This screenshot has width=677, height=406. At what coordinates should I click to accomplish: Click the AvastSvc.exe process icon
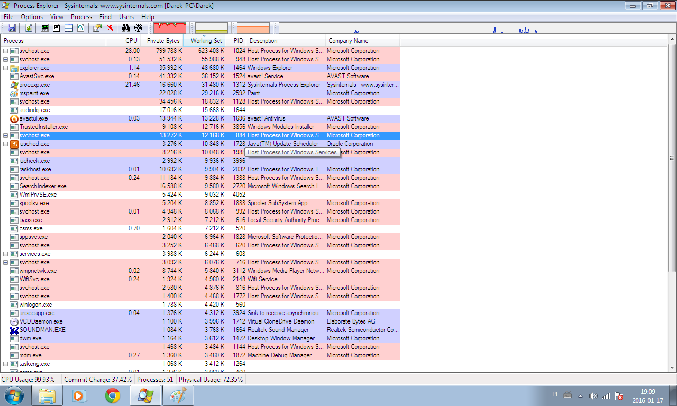14,76
